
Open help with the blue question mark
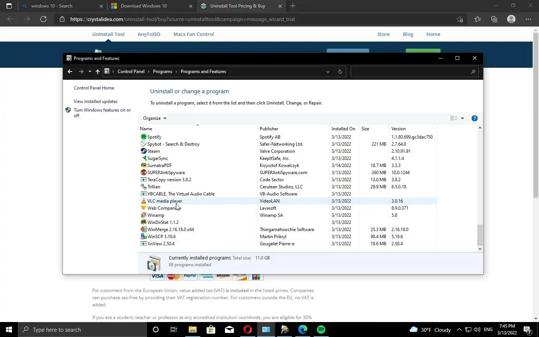click(474, 118)
